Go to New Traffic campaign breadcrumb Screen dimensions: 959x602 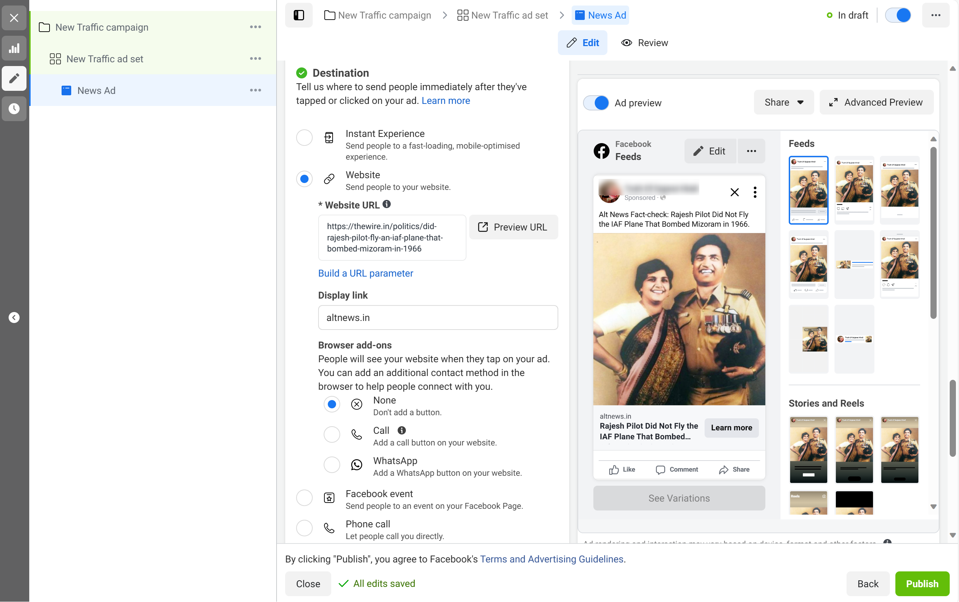click(377, 15)
